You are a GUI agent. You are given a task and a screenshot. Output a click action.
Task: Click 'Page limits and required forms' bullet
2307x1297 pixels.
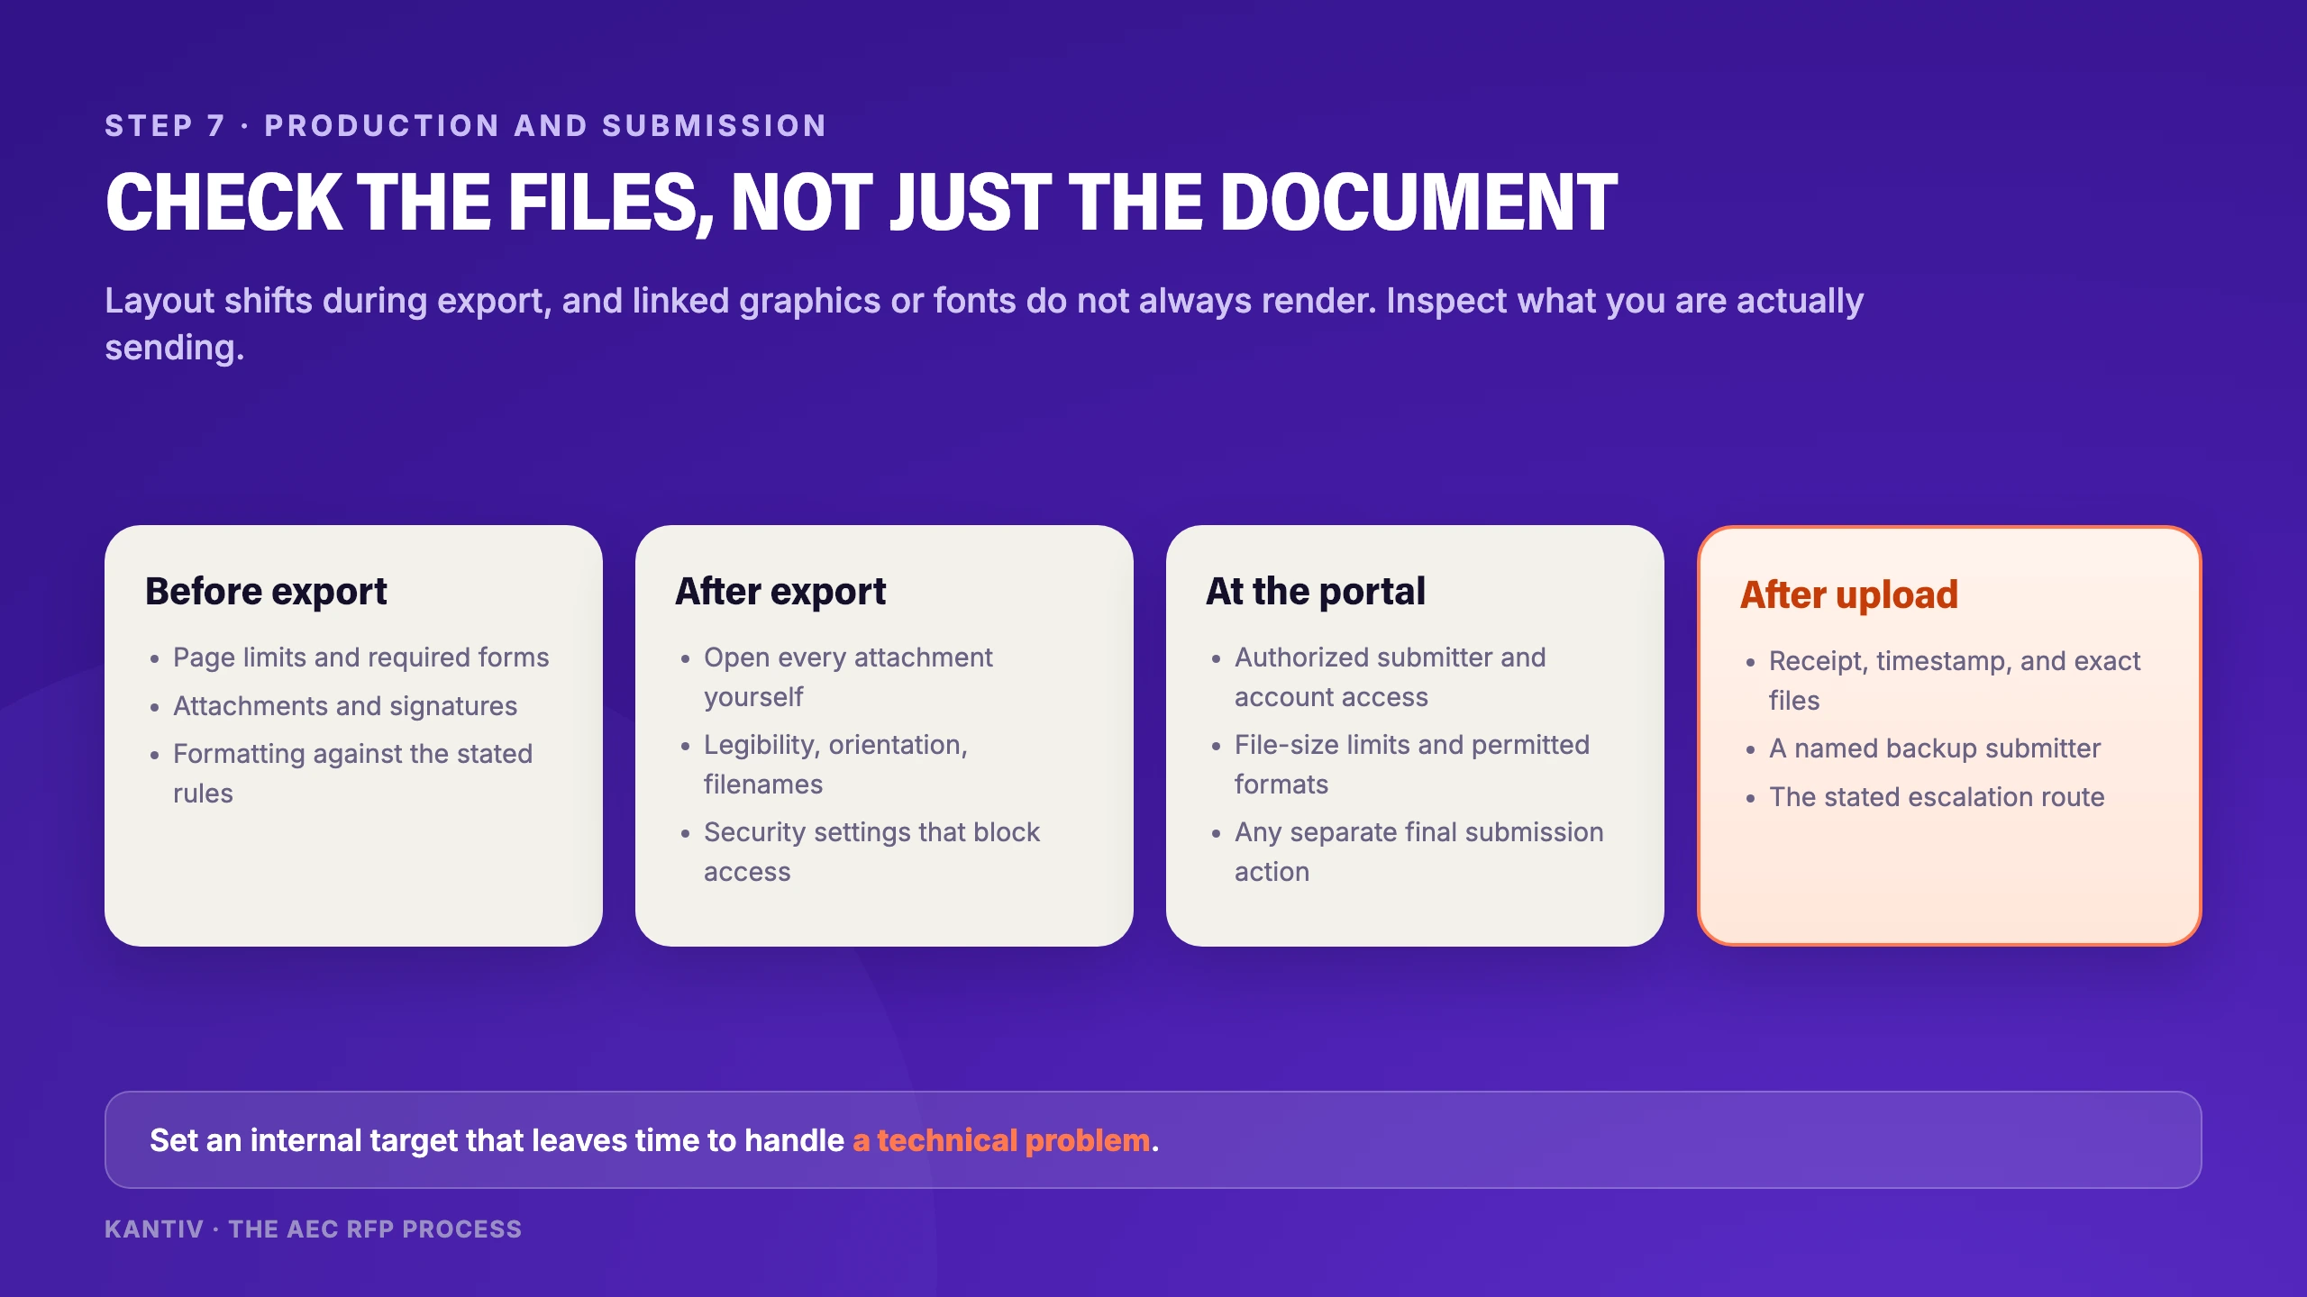(x=360, y=658)
